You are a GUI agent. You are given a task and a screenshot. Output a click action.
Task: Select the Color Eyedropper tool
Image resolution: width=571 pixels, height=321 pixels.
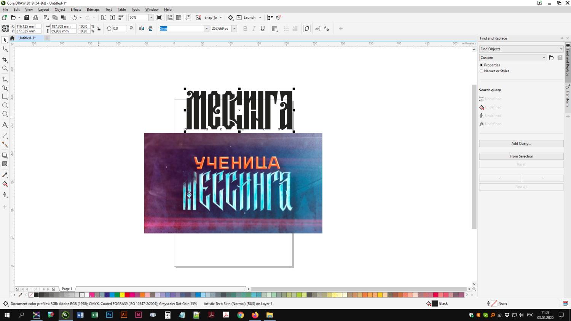click(5, 175)
